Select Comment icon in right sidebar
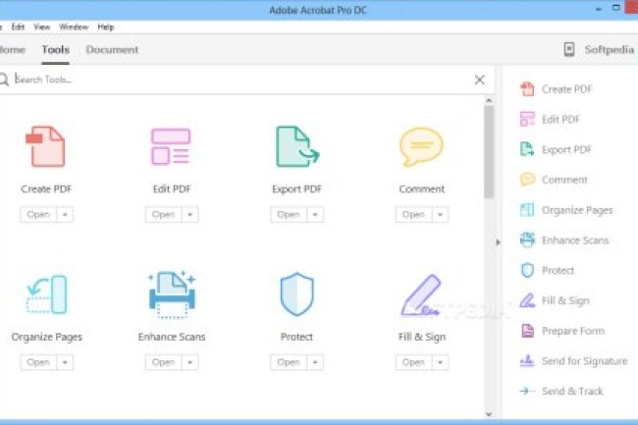This screenshot has height=425, width=638. [527, 180]
